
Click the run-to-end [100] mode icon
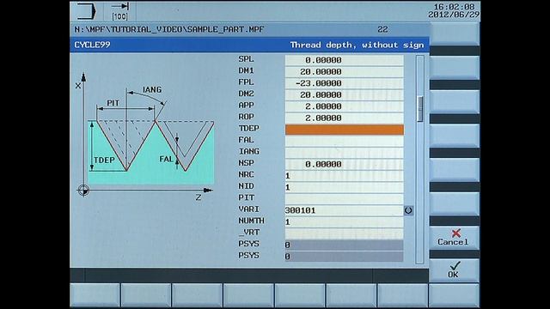[x=120, y=11]
